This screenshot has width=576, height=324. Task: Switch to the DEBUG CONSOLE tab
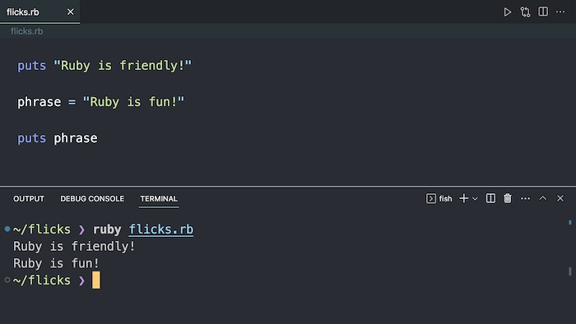92,198
